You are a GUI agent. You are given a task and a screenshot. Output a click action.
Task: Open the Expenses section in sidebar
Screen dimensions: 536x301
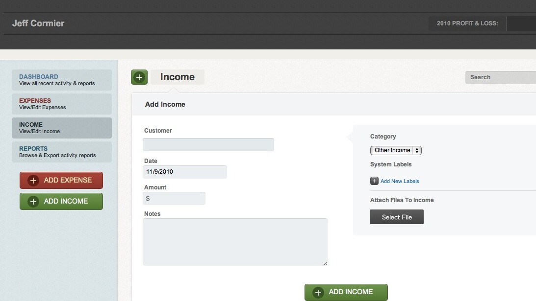pyautogui.click(x=62, y=104)
